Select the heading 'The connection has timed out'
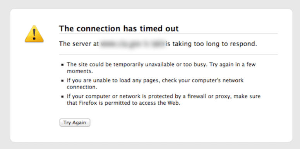Image resolution: width=300 pixels, height=149 pixels. pos(119,28)
